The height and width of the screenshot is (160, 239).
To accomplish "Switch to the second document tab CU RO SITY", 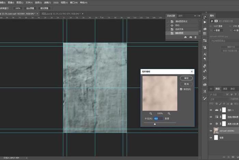I will (x=61, y=14).
